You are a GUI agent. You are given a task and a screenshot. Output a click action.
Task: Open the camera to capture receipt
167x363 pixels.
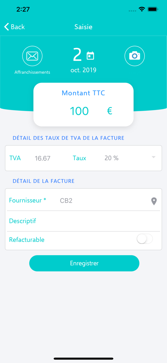pyautogui.click(x=134, y=56)
